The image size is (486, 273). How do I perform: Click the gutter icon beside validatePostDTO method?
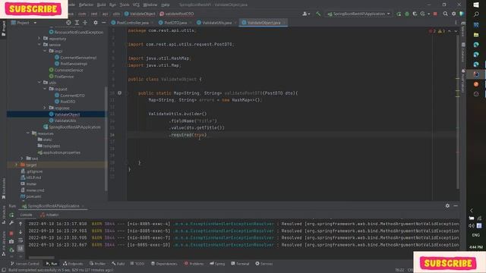point(120,93)
